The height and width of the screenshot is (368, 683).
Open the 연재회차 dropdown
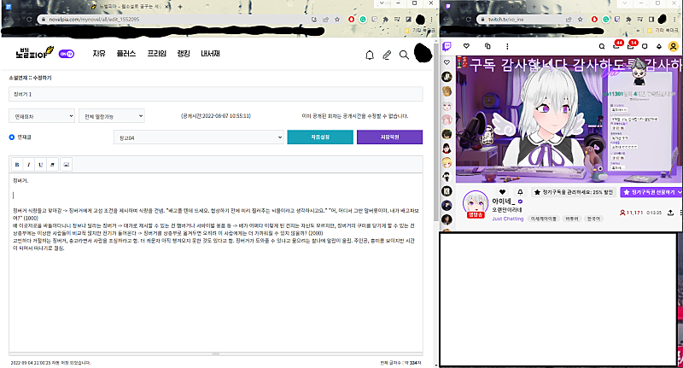click(x=42, y=116)
